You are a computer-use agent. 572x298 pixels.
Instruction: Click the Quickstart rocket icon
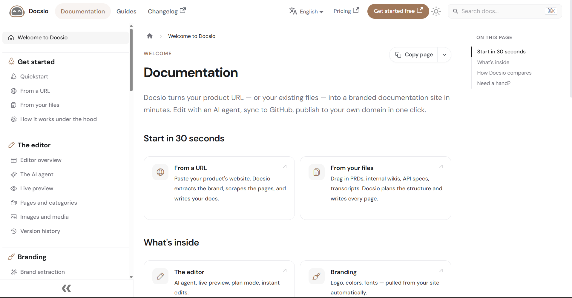pos(14,77)
